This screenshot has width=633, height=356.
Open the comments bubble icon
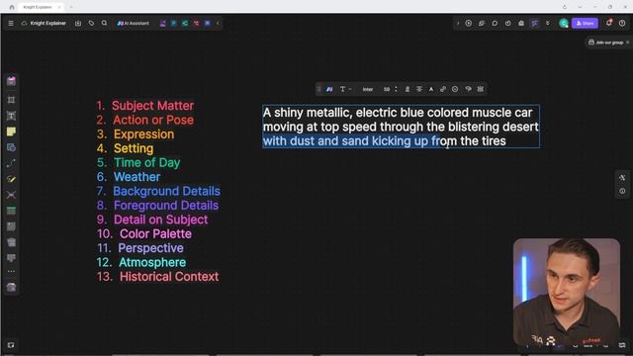click(x=495, y=24)
